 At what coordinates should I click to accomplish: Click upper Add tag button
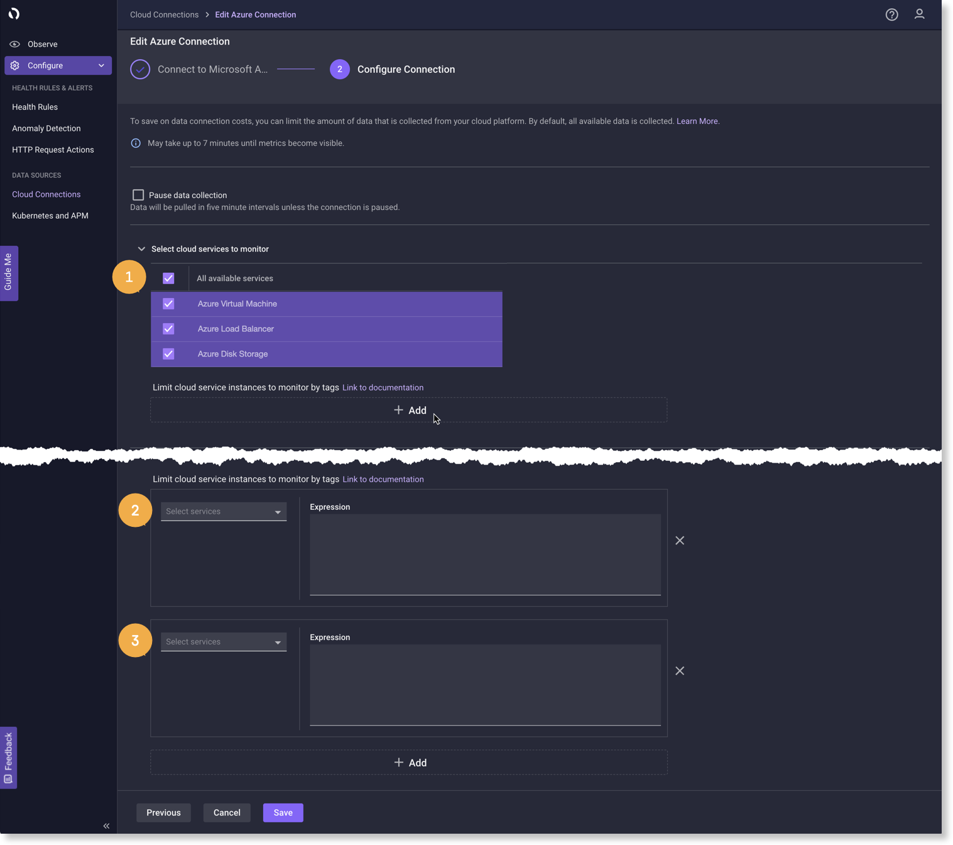(409, 410)
